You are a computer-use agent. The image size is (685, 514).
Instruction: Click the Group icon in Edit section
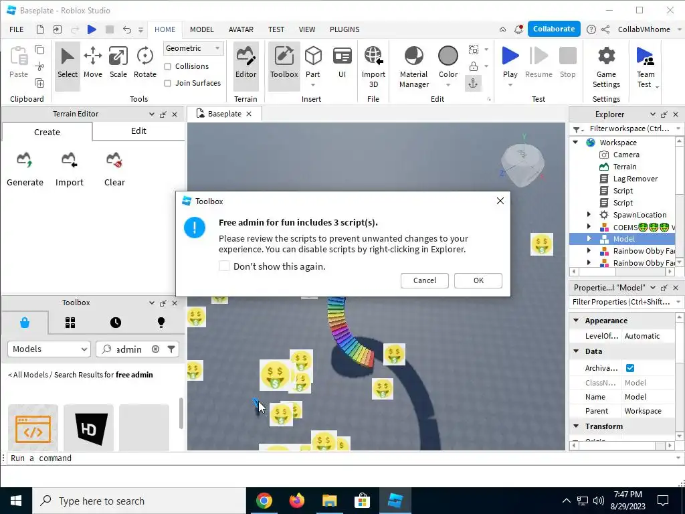click(473, 50)
